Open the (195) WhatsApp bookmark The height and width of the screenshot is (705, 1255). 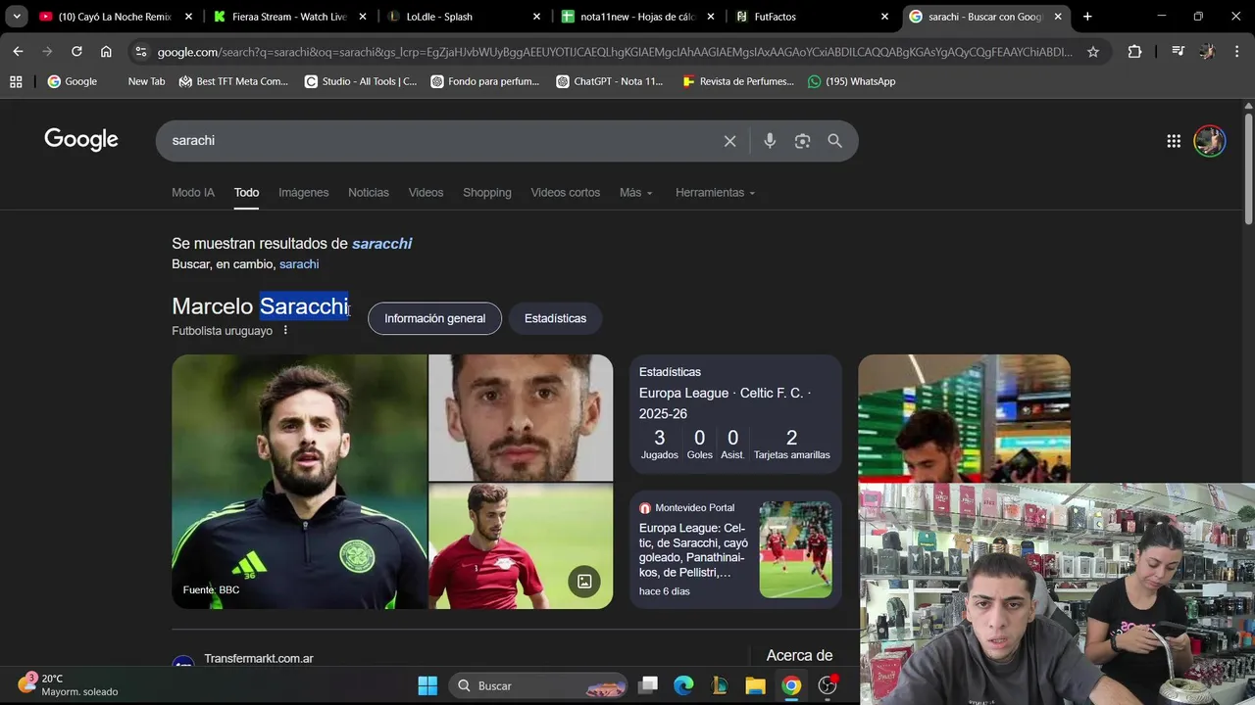(x=851, y=81)
